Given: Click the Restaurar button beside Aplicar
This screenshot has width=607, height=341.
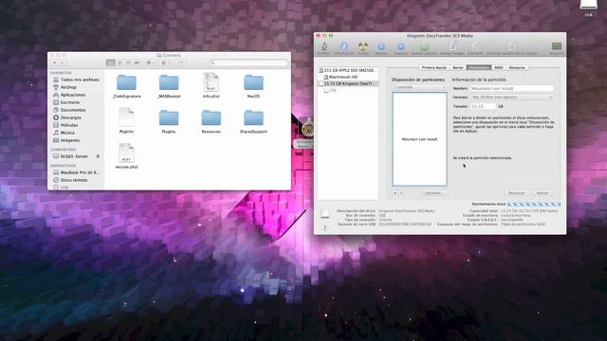Looking at the screenshot, I should pos(516,192).
